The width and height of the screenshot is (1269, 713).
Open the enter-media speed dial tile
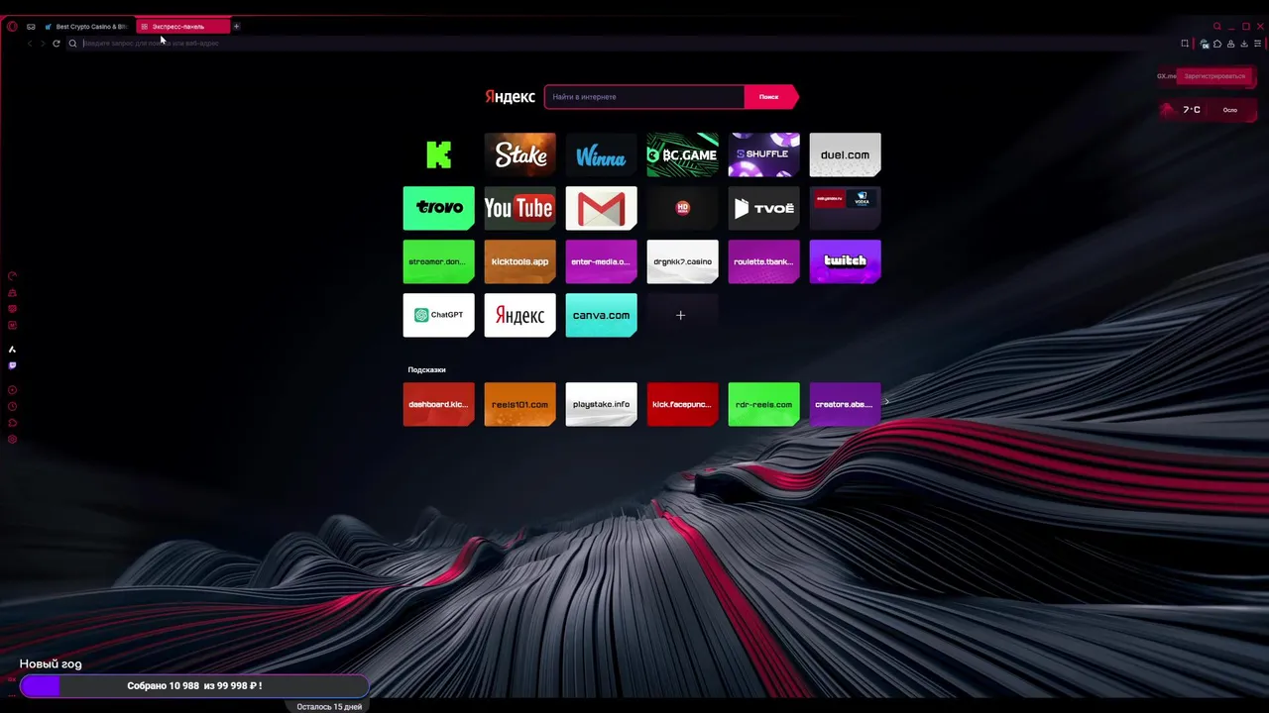coord(602,261)
